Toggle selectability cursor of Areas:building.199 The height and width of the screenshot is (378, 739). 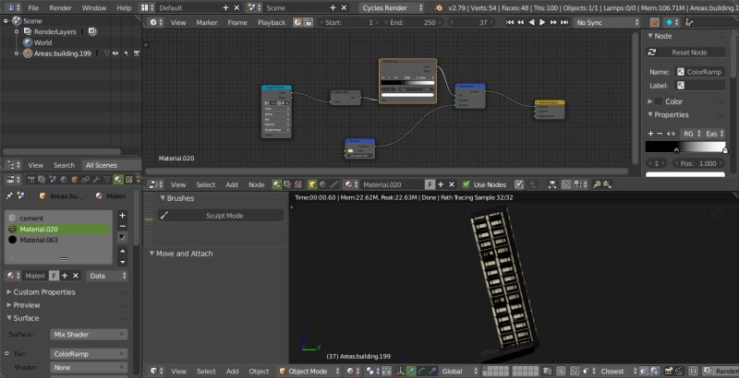click(127, 53)
